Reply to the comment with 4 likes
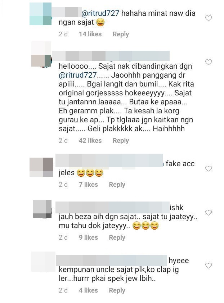 (117, 290)
